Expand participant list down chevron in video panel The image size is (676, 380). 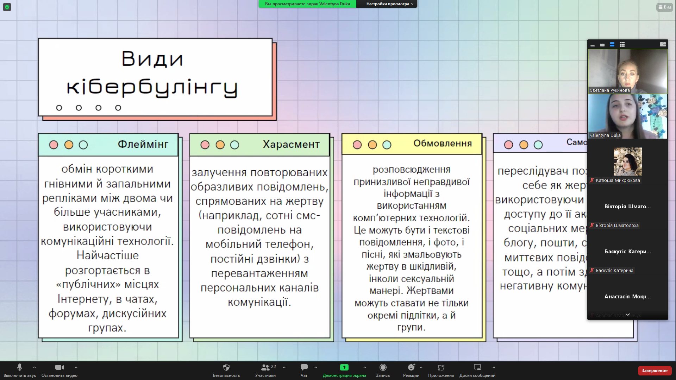tap(627, 315)
